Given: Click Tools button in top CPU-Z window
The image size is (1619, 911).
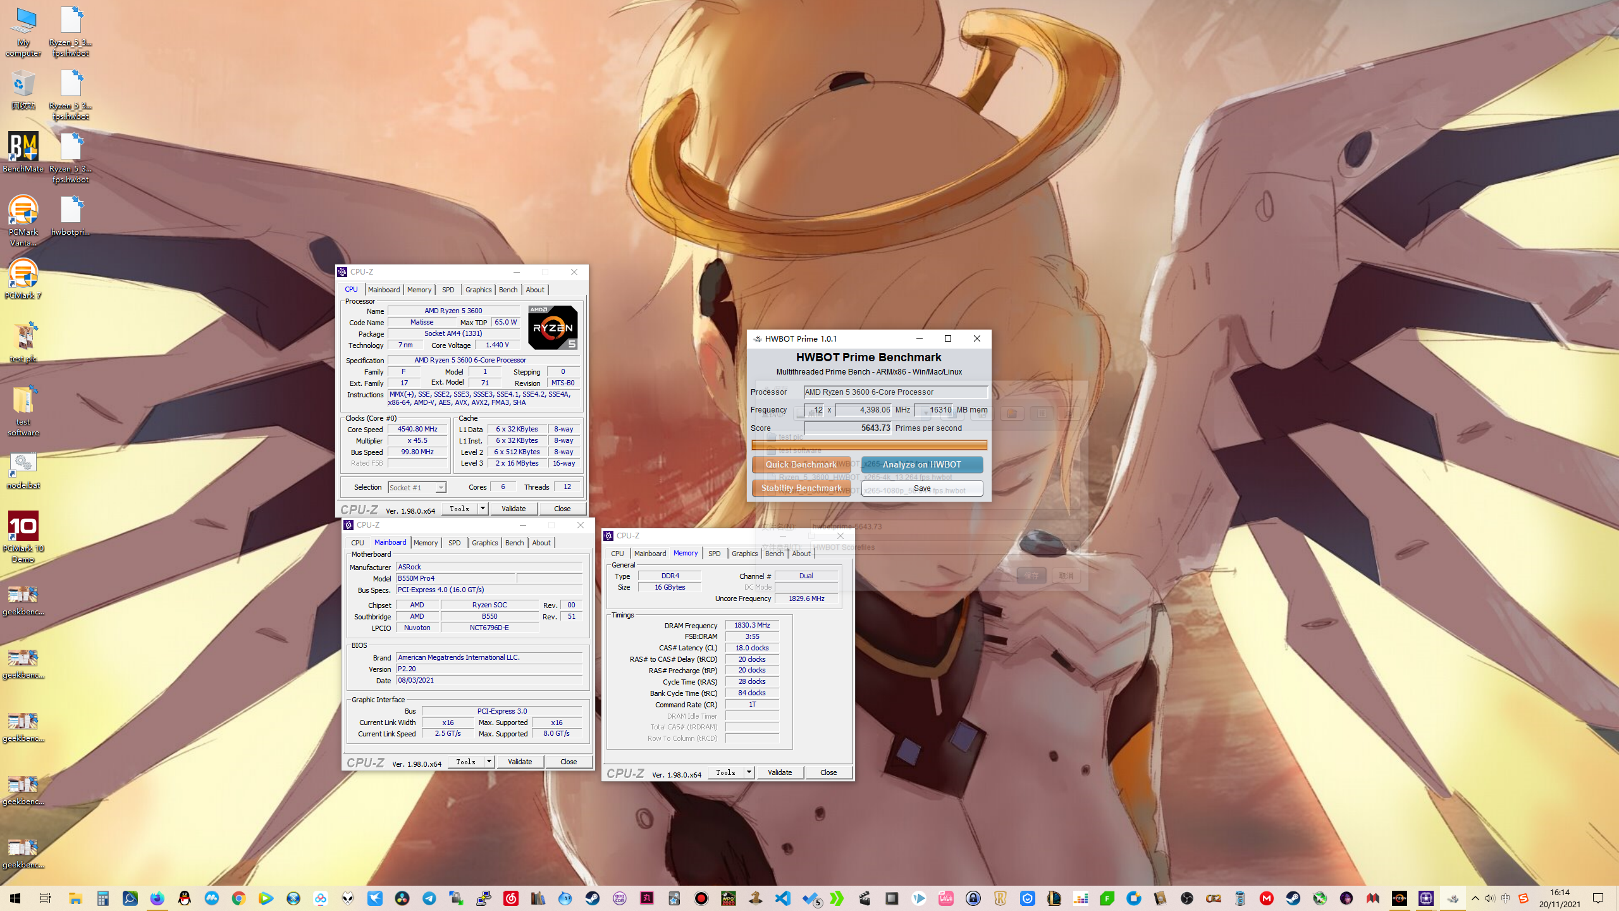Looking at the screenshot, I should [x=459, y=508].
